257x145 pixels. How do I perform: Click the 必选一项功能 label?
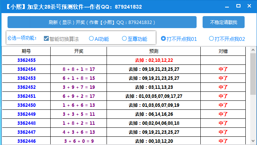pos(22,38)
